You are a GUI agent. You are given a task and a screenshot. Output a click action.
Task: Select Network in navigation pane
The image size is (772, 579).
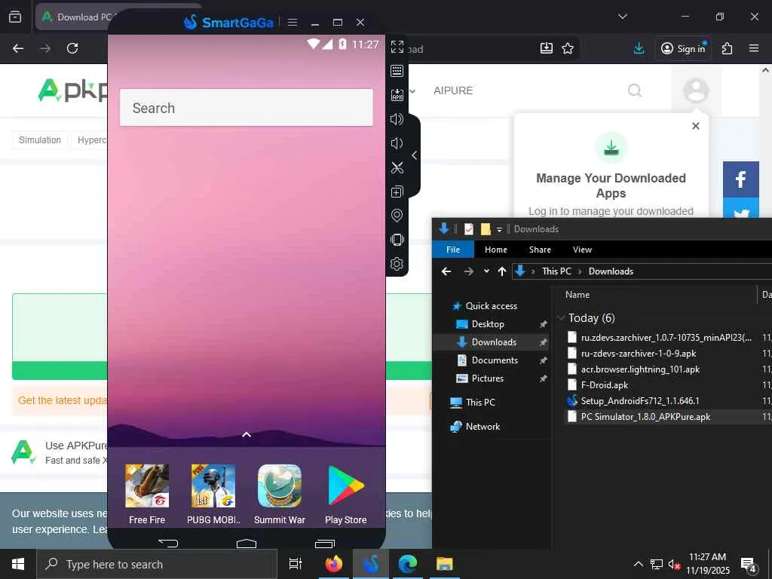coord(482,427)
